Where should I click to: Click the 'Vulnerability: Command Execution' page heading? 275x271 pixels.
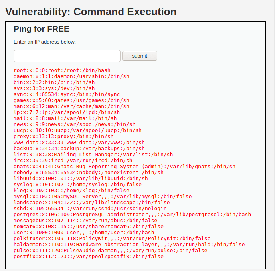point(91,12)
